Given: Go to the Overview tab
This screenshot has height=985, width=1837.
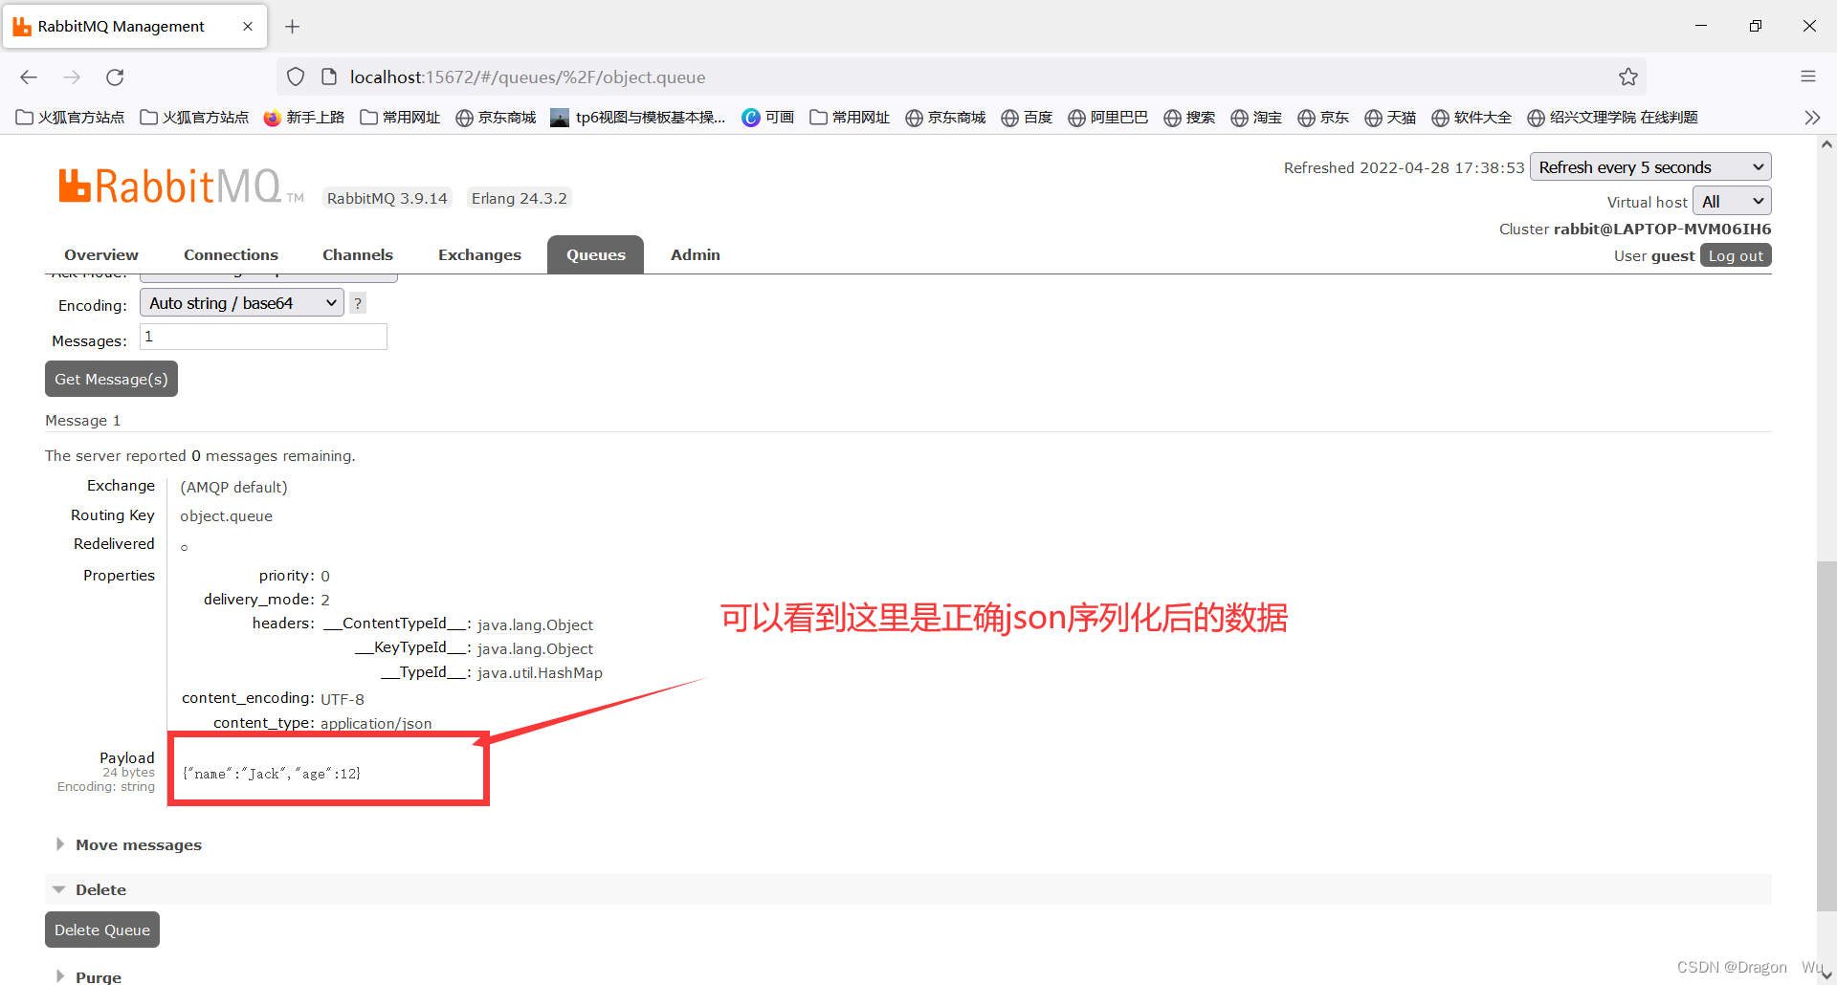Looking at the screenshot, I should [101, 255].
